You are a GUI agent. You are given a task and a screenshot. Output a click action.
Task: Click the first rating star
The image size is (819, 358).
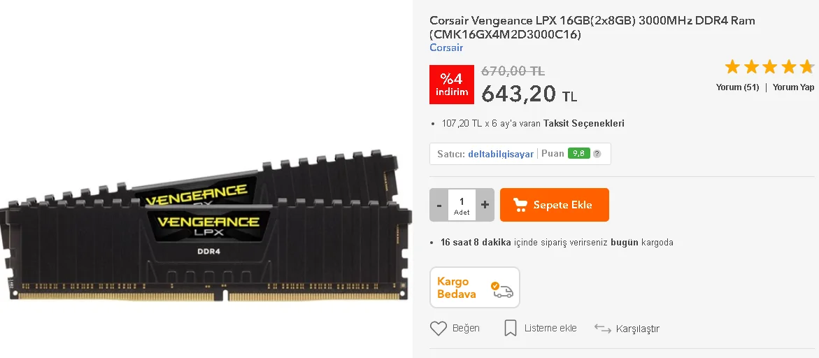732,67
